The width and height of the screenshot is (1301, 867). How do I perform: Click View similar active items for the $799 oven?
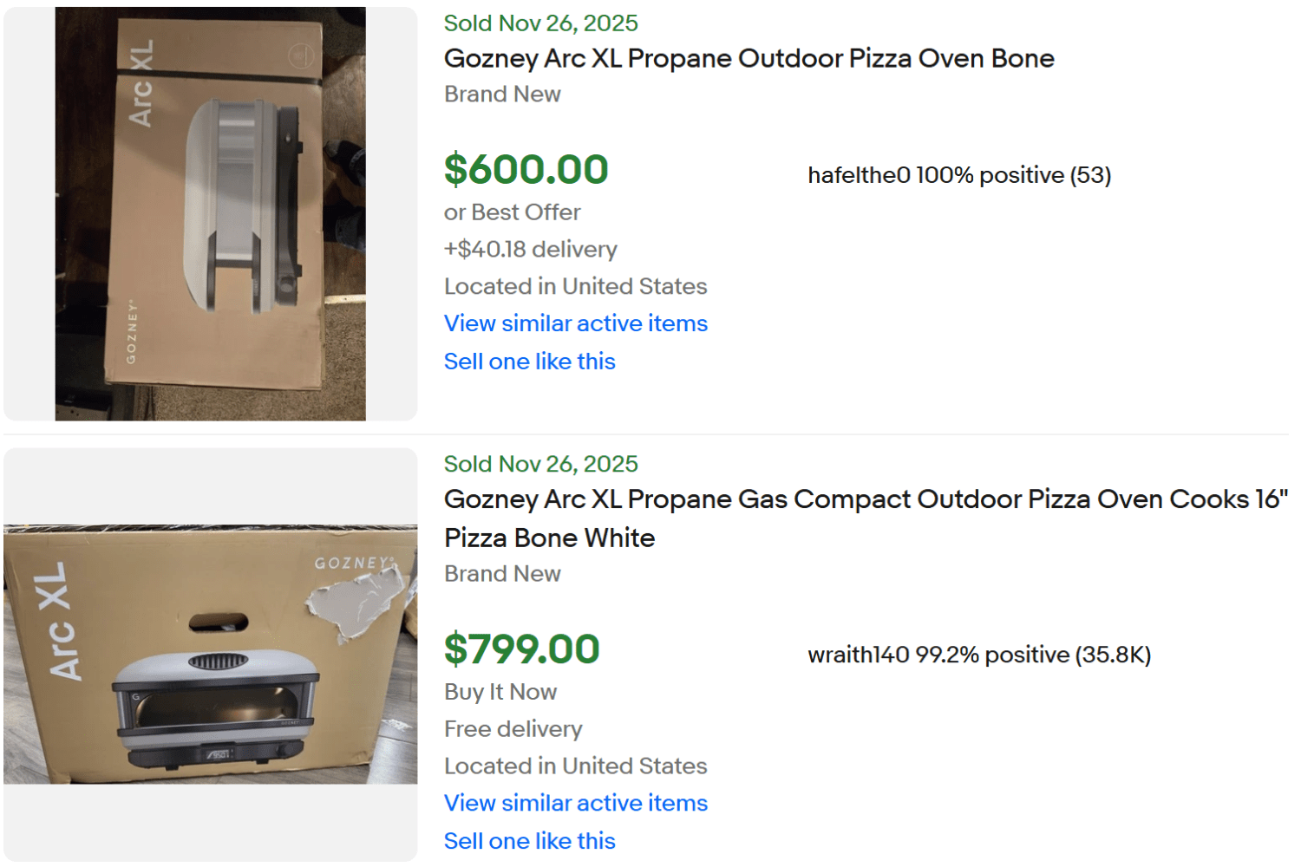(575, 803)
